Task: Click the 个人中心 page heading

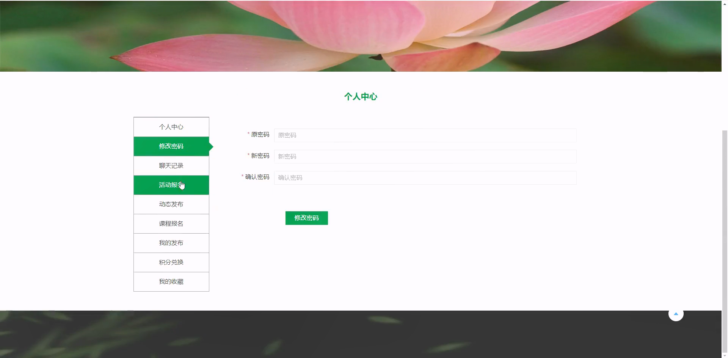Action: [361, 97]
